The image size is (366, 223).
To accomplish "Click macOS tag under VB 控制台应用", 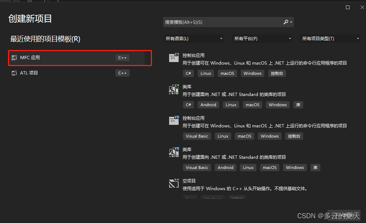I will [x=245, y=136].
